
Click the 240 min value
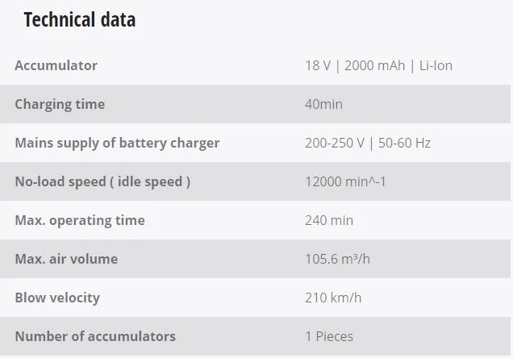[329, 220]
